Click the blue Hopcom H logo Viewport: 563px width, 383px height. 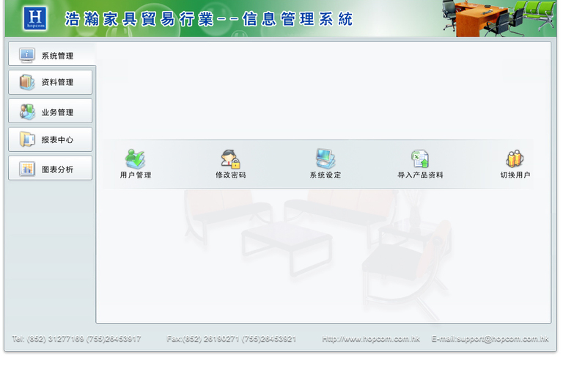[x=35, y=19]
